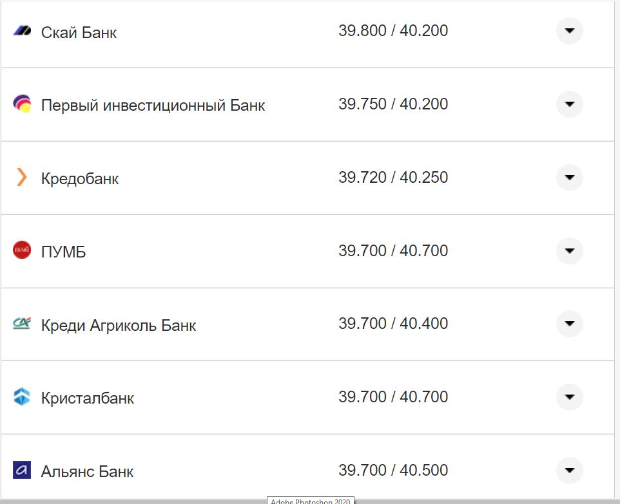Click the red ПУМБ circular logo

(x=21, y=250)
